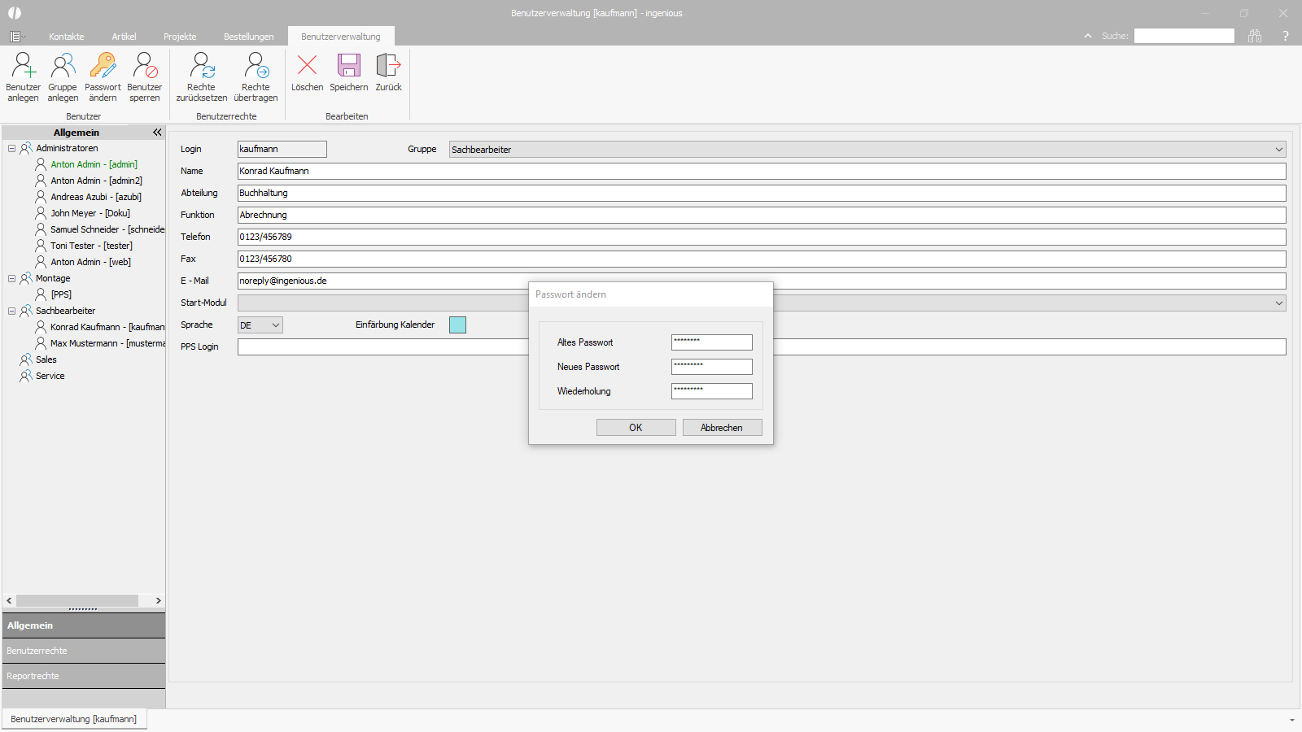Open Benutzerverwaltung [kaufmann] bottom tab

pyautogui.click(x=74, y=719)
